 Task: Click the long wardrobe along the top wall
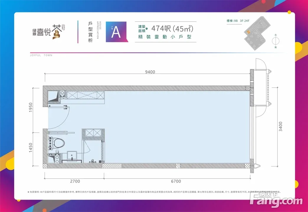tap(85, 96)
